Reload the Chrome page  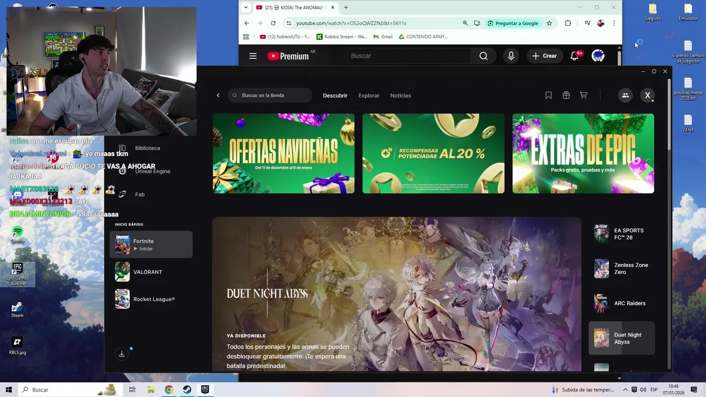[273, 23]
